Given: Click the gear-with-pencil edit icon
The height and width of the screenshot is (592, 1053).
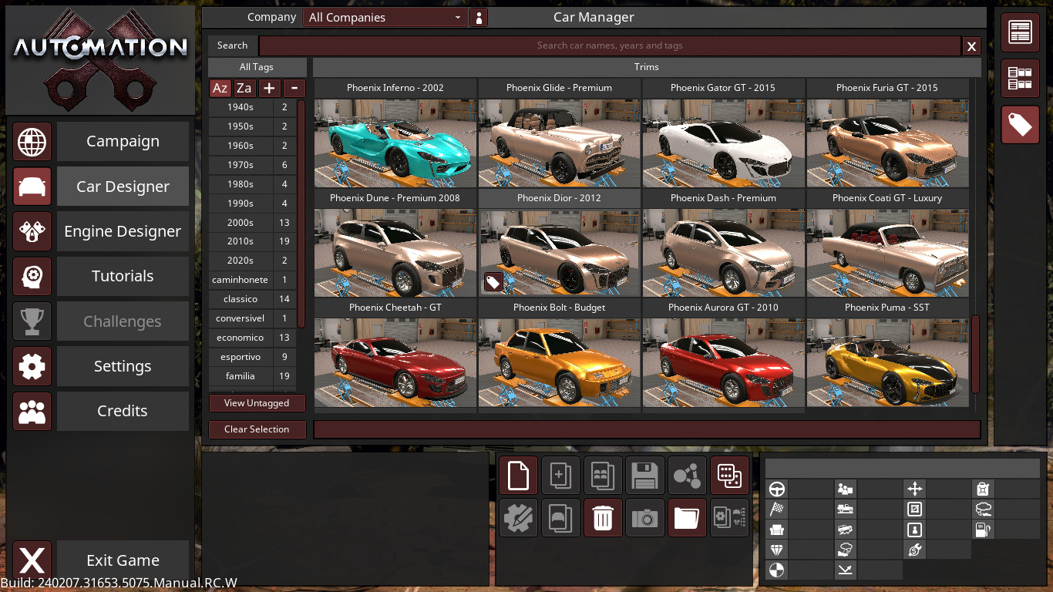Looking at the screenshot, I should tap(518, 518).
